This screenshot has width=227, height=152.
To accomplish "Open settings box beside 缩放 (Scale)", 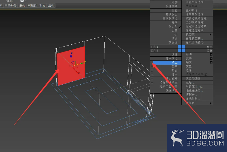I will (211, 63).
